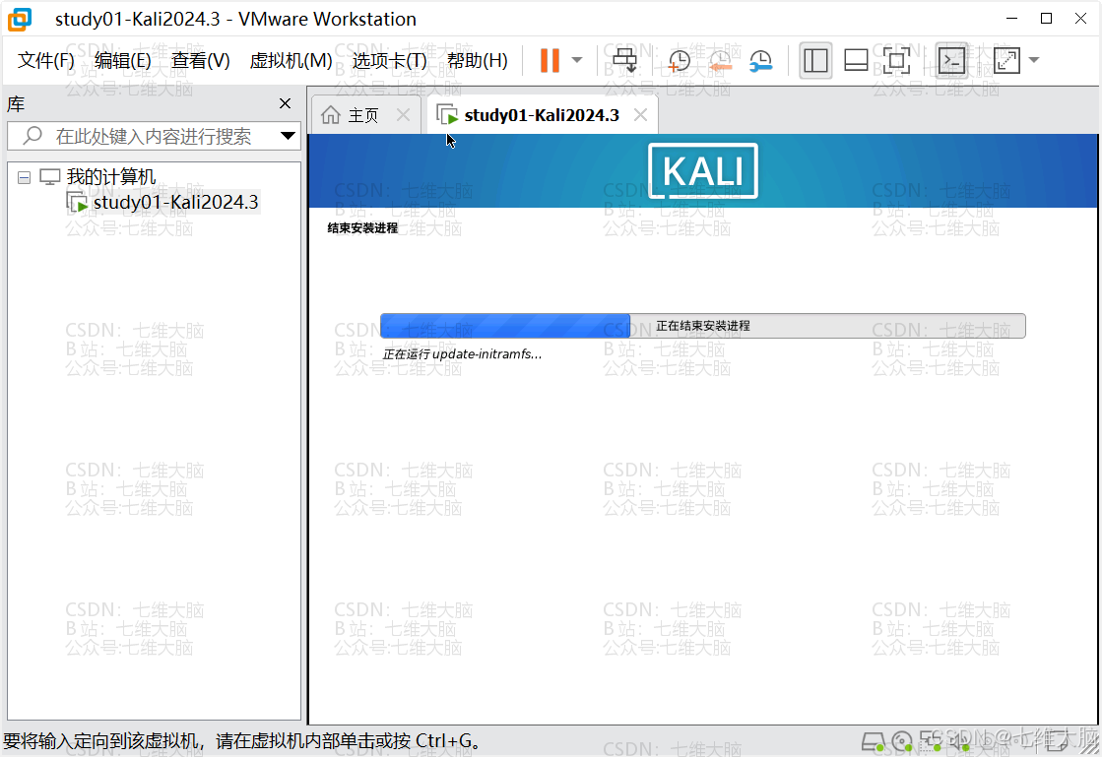Select the study01-Kali2024.3 tab
The width and height of the screenshot is (1102, 757).
[542, 115]
